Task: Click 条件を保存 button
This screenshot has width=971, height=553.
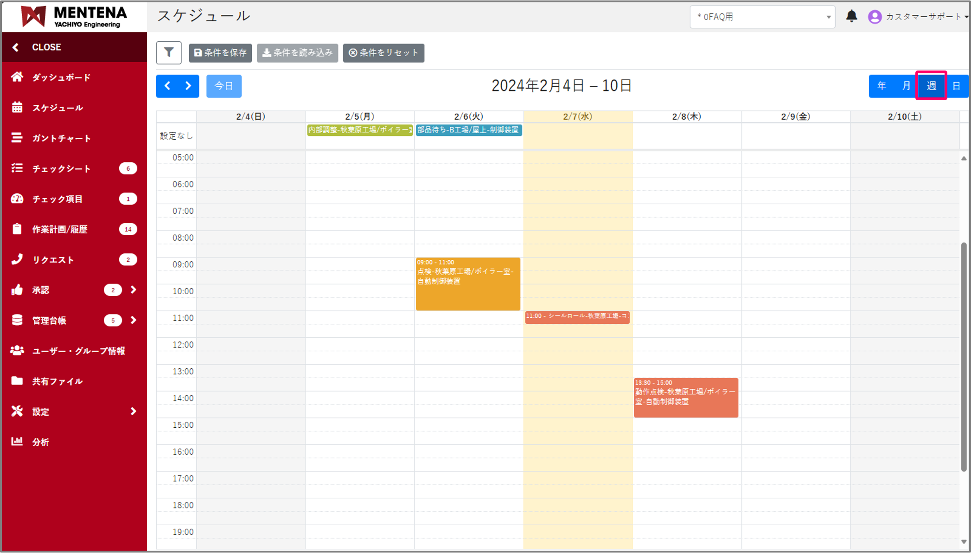Action: [220, 53]
